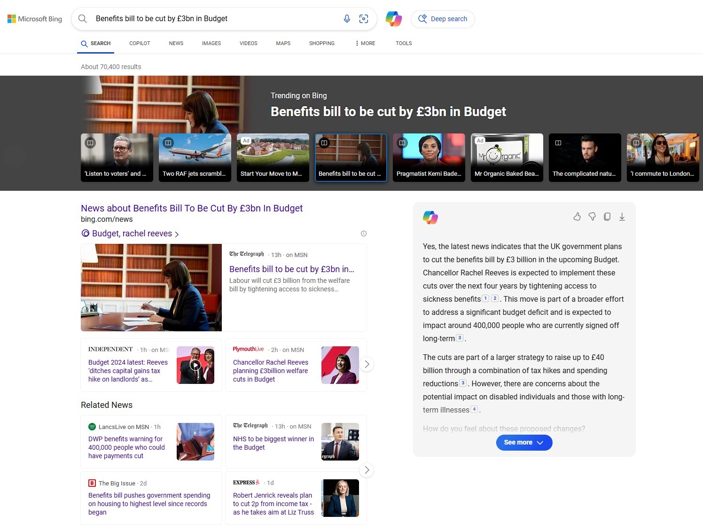This screenshot has width=703, height=531.
Task: Like the Copilot answer with thumbs up
Action: coord(577,217)
